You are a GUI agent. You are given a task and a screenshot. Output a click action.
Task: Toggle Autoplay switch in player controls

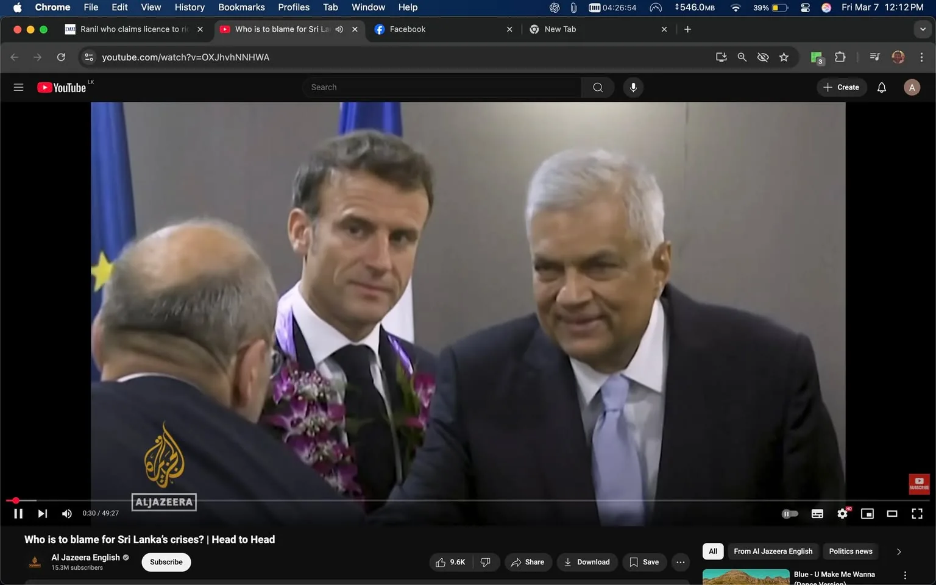(x=790, y=513)
